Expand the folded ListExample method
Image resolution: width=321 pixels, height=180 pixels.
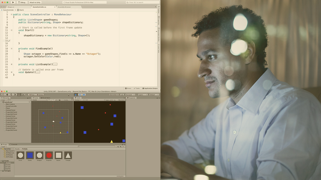coord(12,64)
